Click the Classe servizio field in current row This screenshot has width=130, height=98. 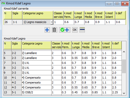click(x=59, y=22)
